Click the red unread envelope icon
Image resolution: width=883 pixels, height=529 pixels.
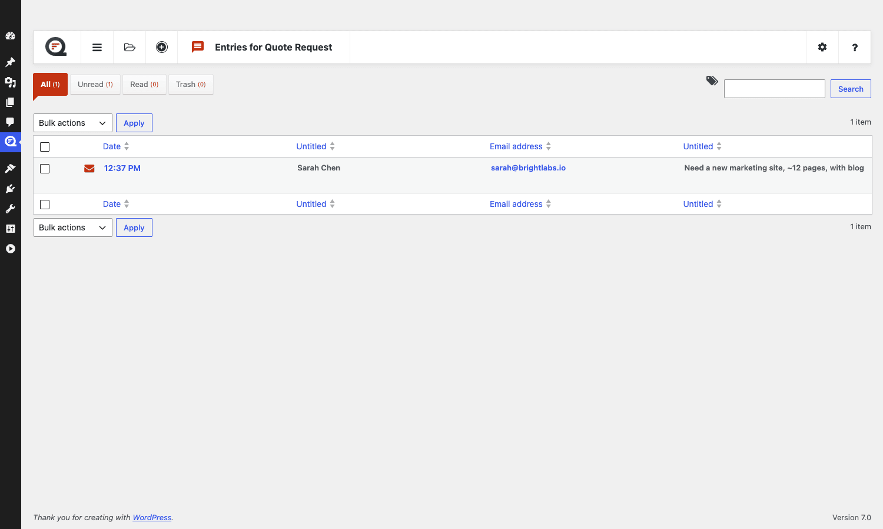[89, 169]
